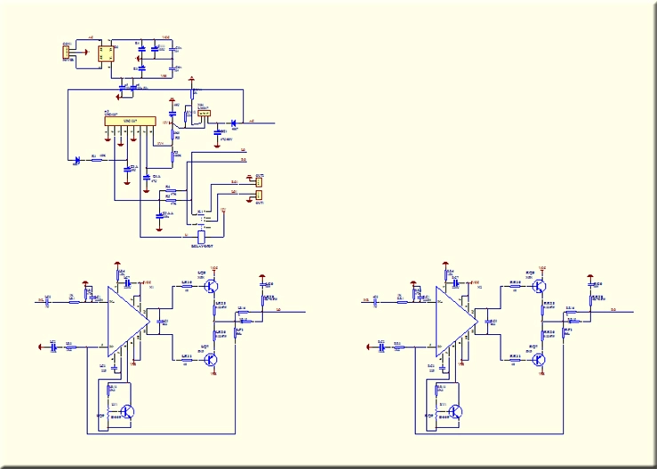Select the small yellow voltage regulator component
The height and width of the screenshot is (469, 657).
pos(204,114)
